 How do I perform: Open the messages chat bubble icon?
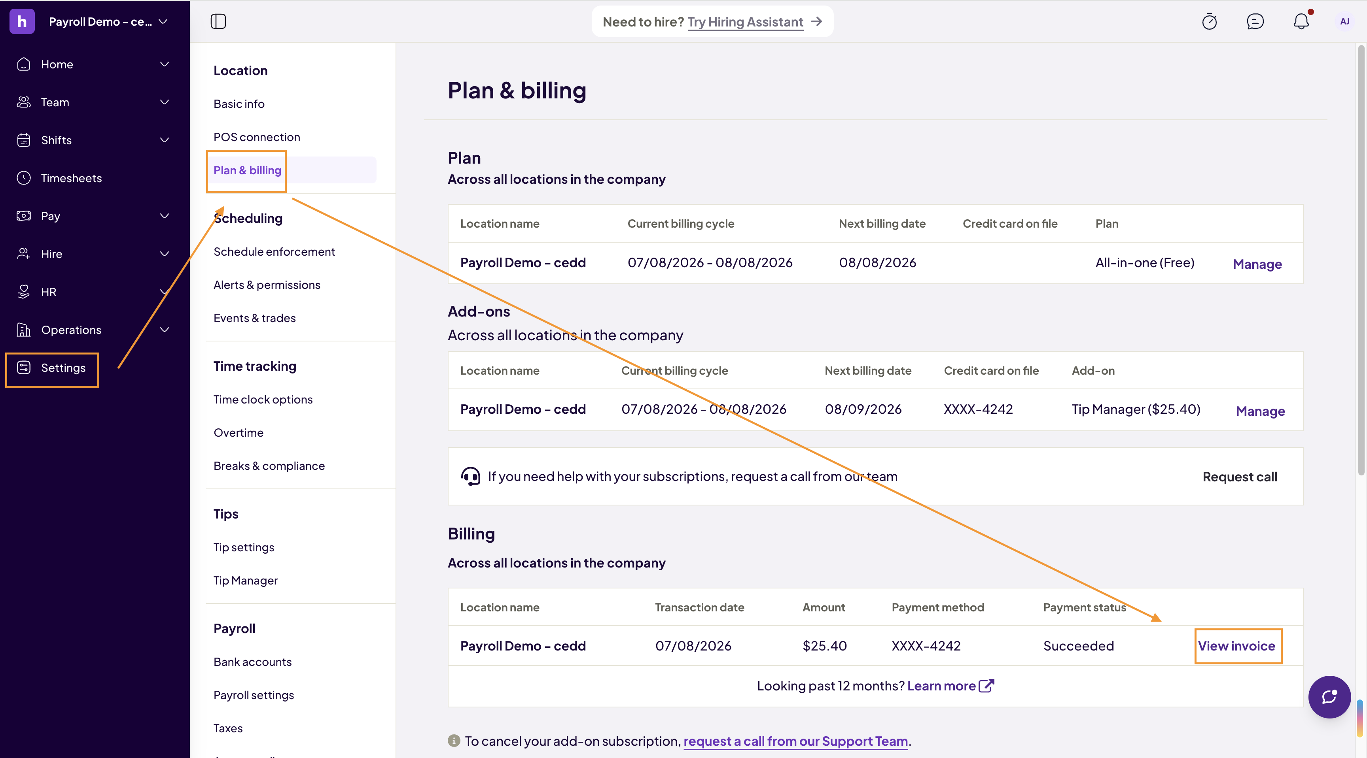1255,21
